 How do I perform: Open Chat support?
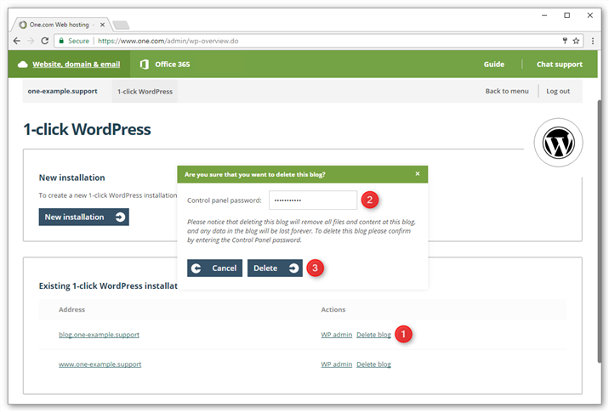[x=560, y=65]
